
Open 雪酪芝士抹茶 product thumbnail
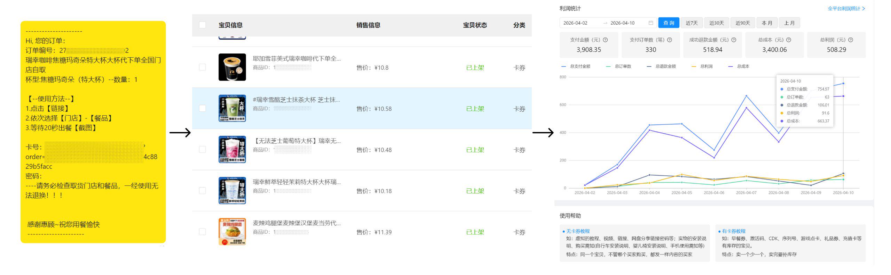pos(232,108)
